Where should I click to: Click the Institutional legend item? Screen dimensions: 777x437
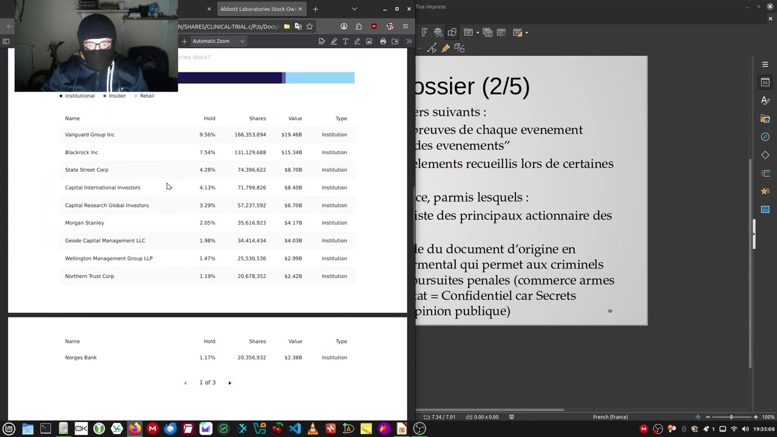[x=77, y=96]
